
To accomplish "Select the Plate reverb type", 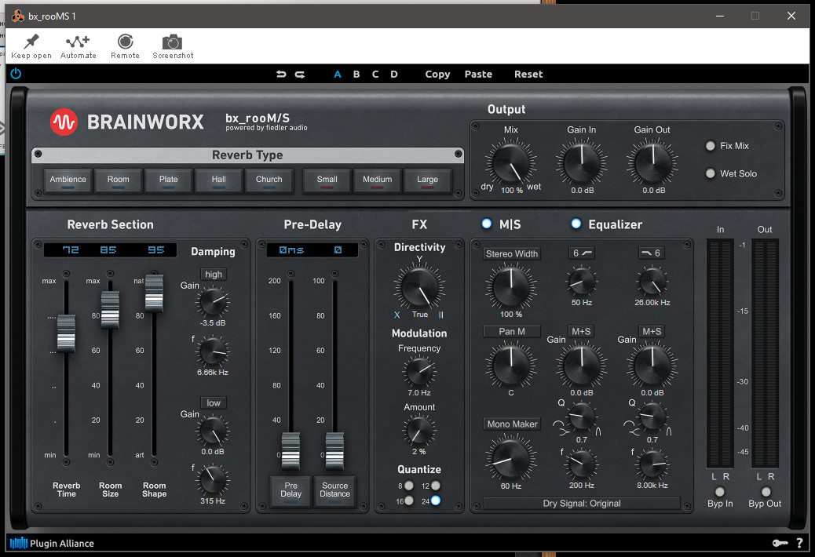I will [168, 180].
